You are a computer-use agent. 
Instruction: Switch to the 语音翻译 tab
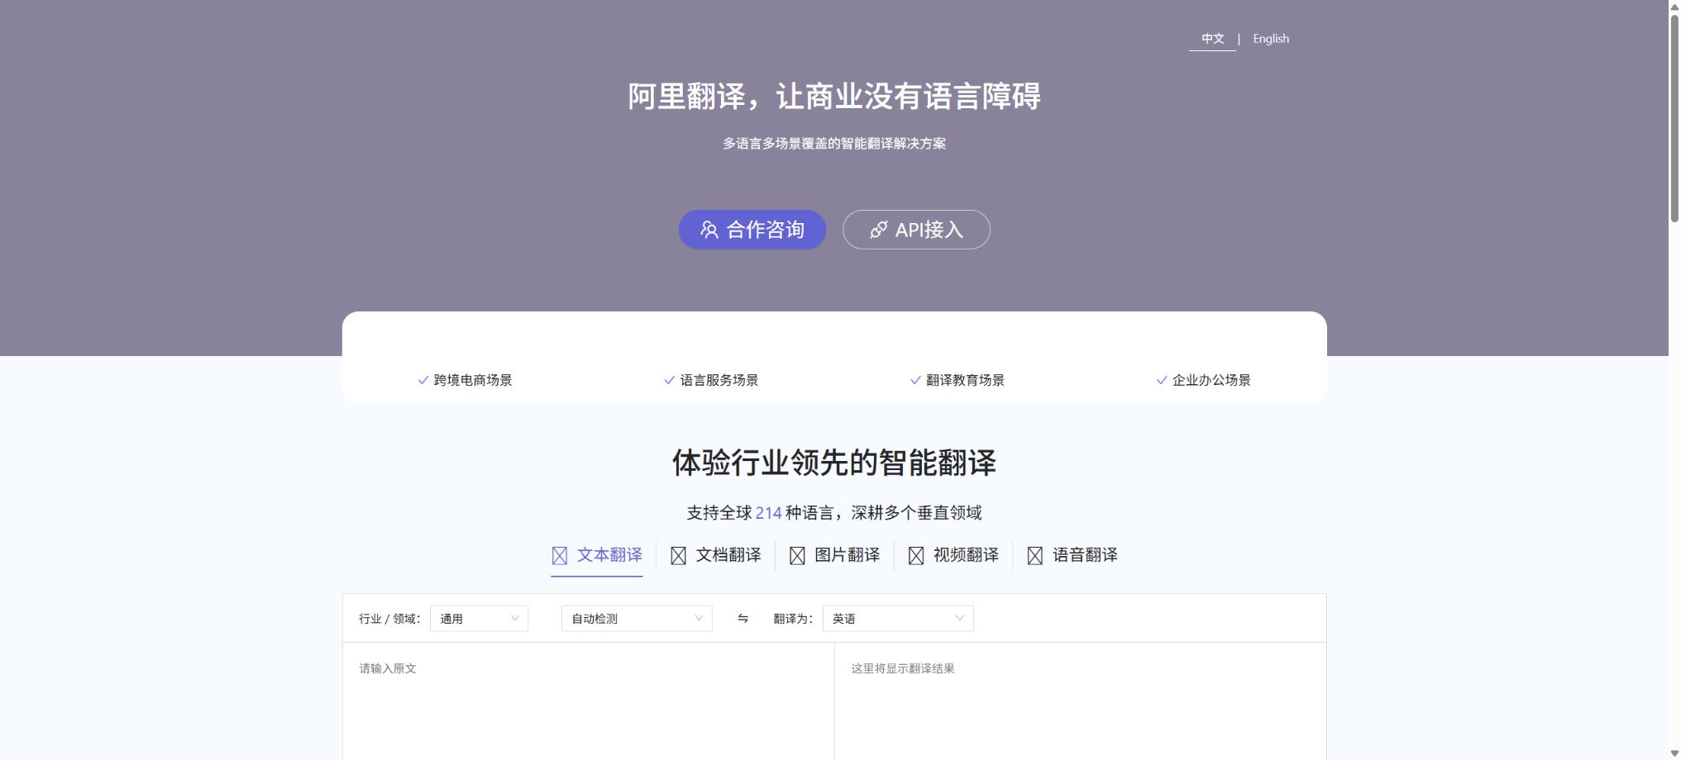(1073, 555)
